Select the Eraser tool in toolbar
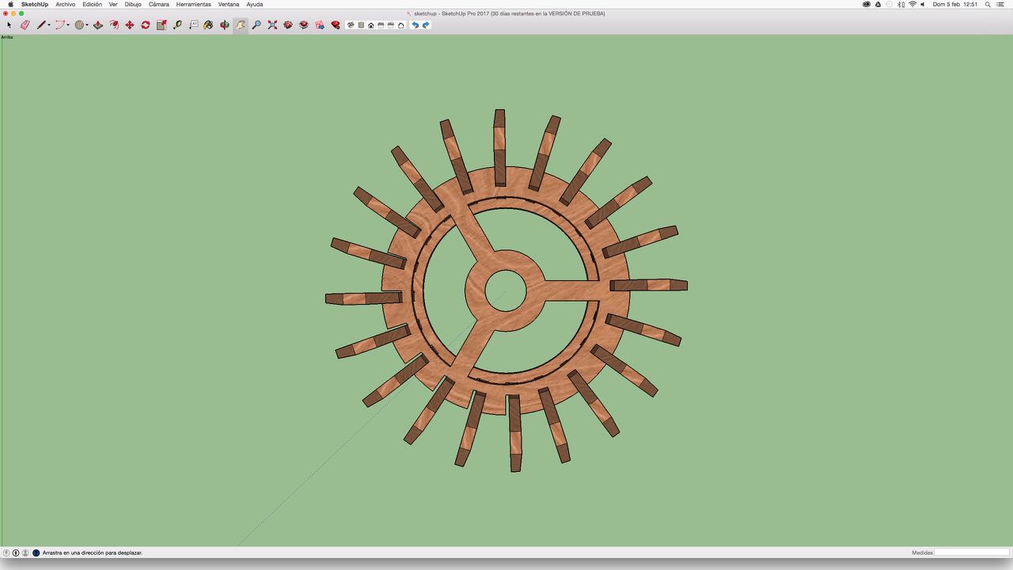The image size is (1013, 570). (25, 25)
